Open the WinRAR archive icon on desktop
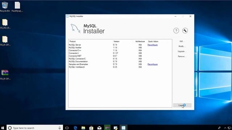The image size is (232, 130). 5,75
